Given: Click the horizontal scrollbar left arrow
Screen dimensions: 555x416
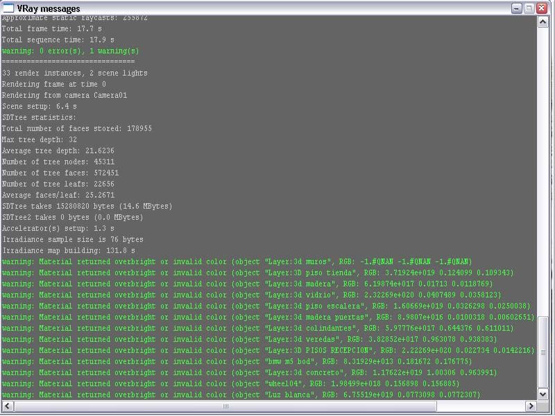Looking at the screenshot, I should 8,406.
